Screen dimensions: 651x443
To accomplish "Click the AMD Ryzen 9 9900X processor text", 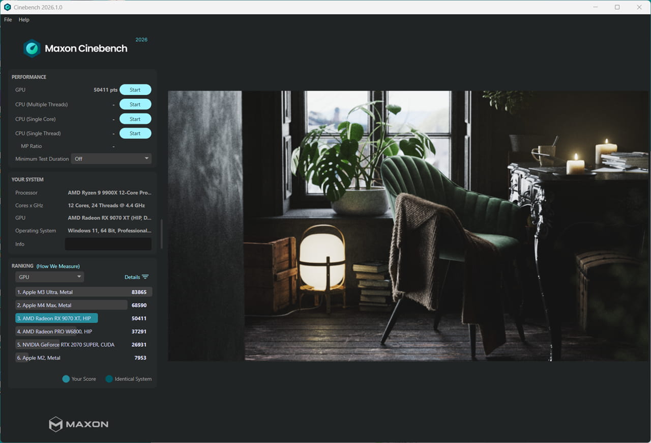I will click(x=109, y=192).
